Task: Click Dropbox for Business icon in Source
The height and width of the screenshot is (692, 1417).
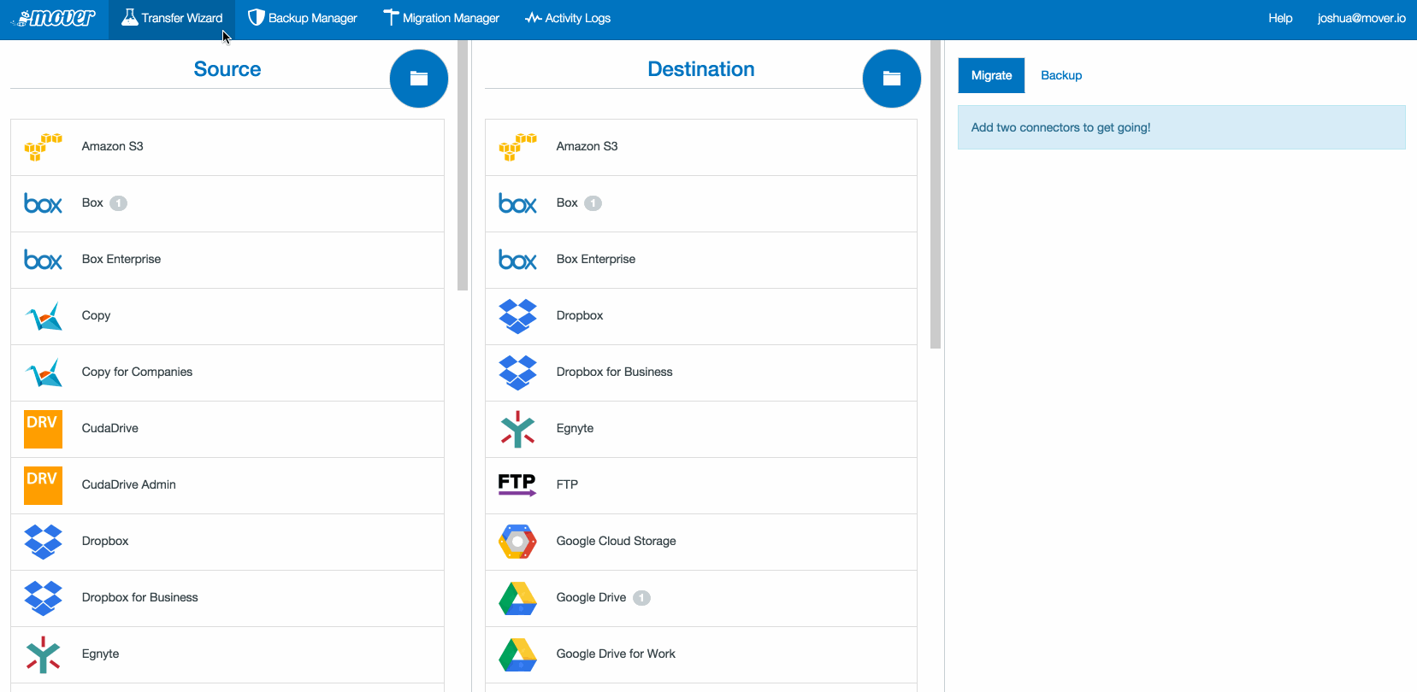Action: [x=43, y=598]
